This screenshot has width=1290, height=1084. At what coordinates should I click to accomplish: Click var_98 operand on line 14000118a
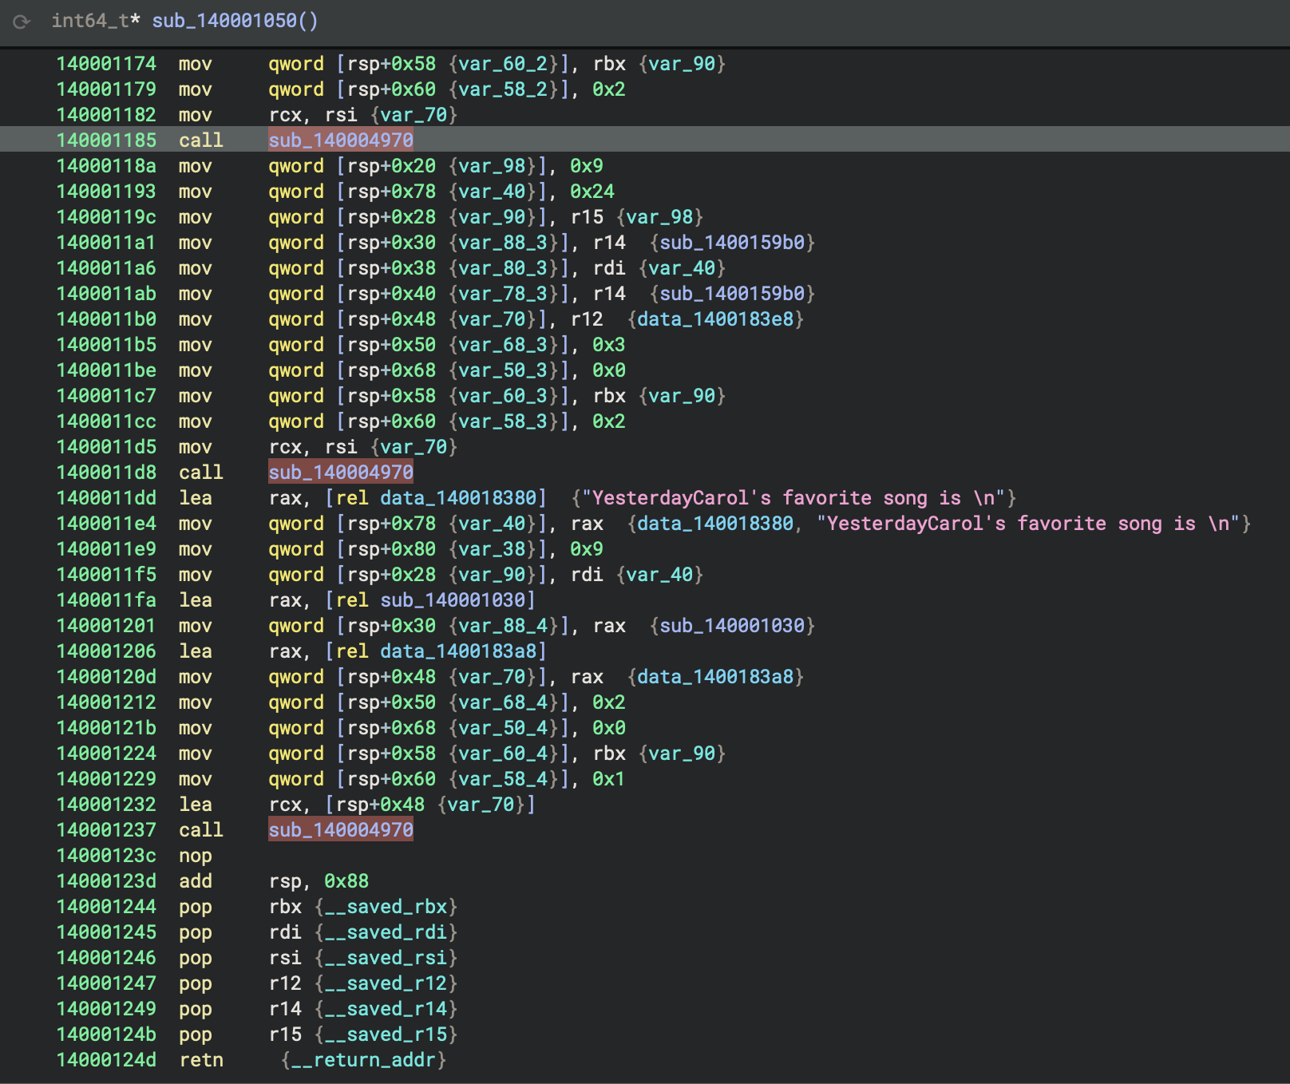pos(493,166)
